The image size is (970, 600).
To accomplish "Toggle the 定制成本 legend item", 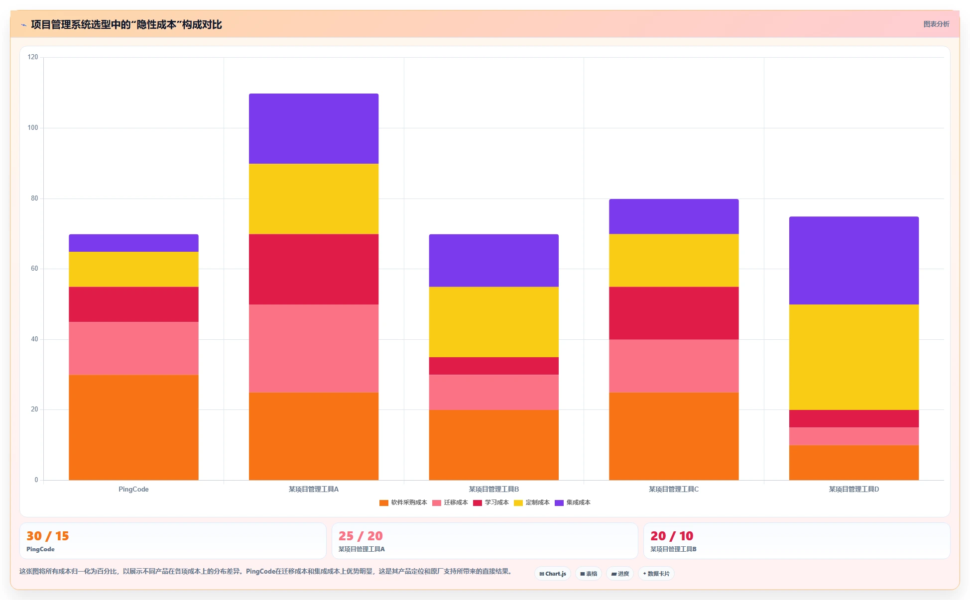I will [532, 502].
